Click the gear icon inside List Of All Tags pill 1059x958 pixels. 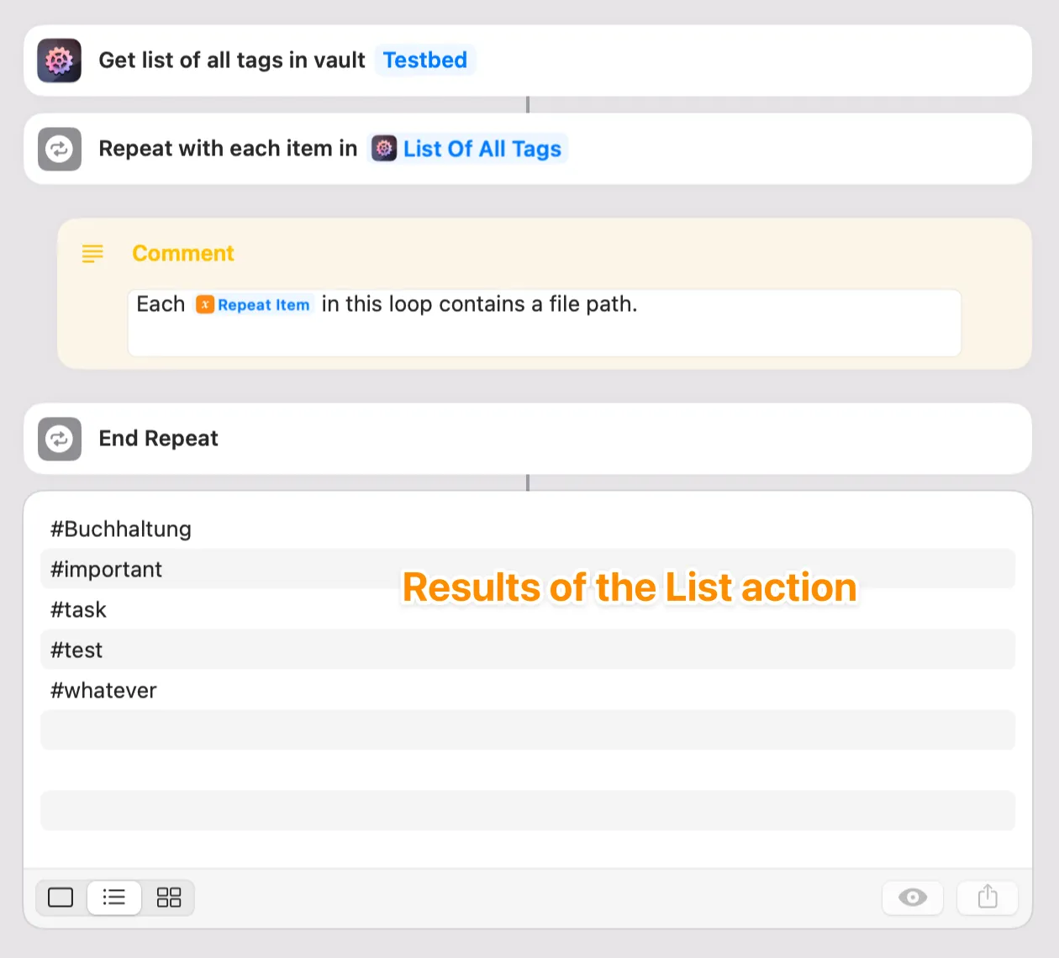pyautogui.click(x=385, y=148)
